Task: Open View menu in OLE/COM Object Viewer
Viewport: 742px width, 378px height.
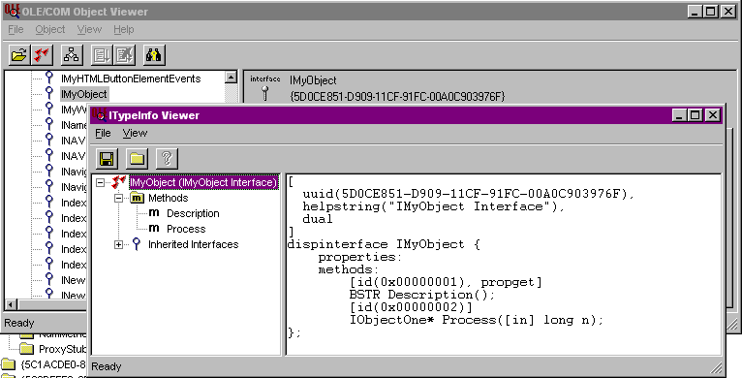Action: tap(89, 29)
